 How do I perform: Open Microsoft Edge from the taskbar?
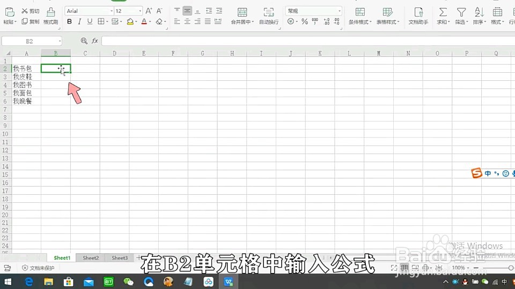coord(29,282)
